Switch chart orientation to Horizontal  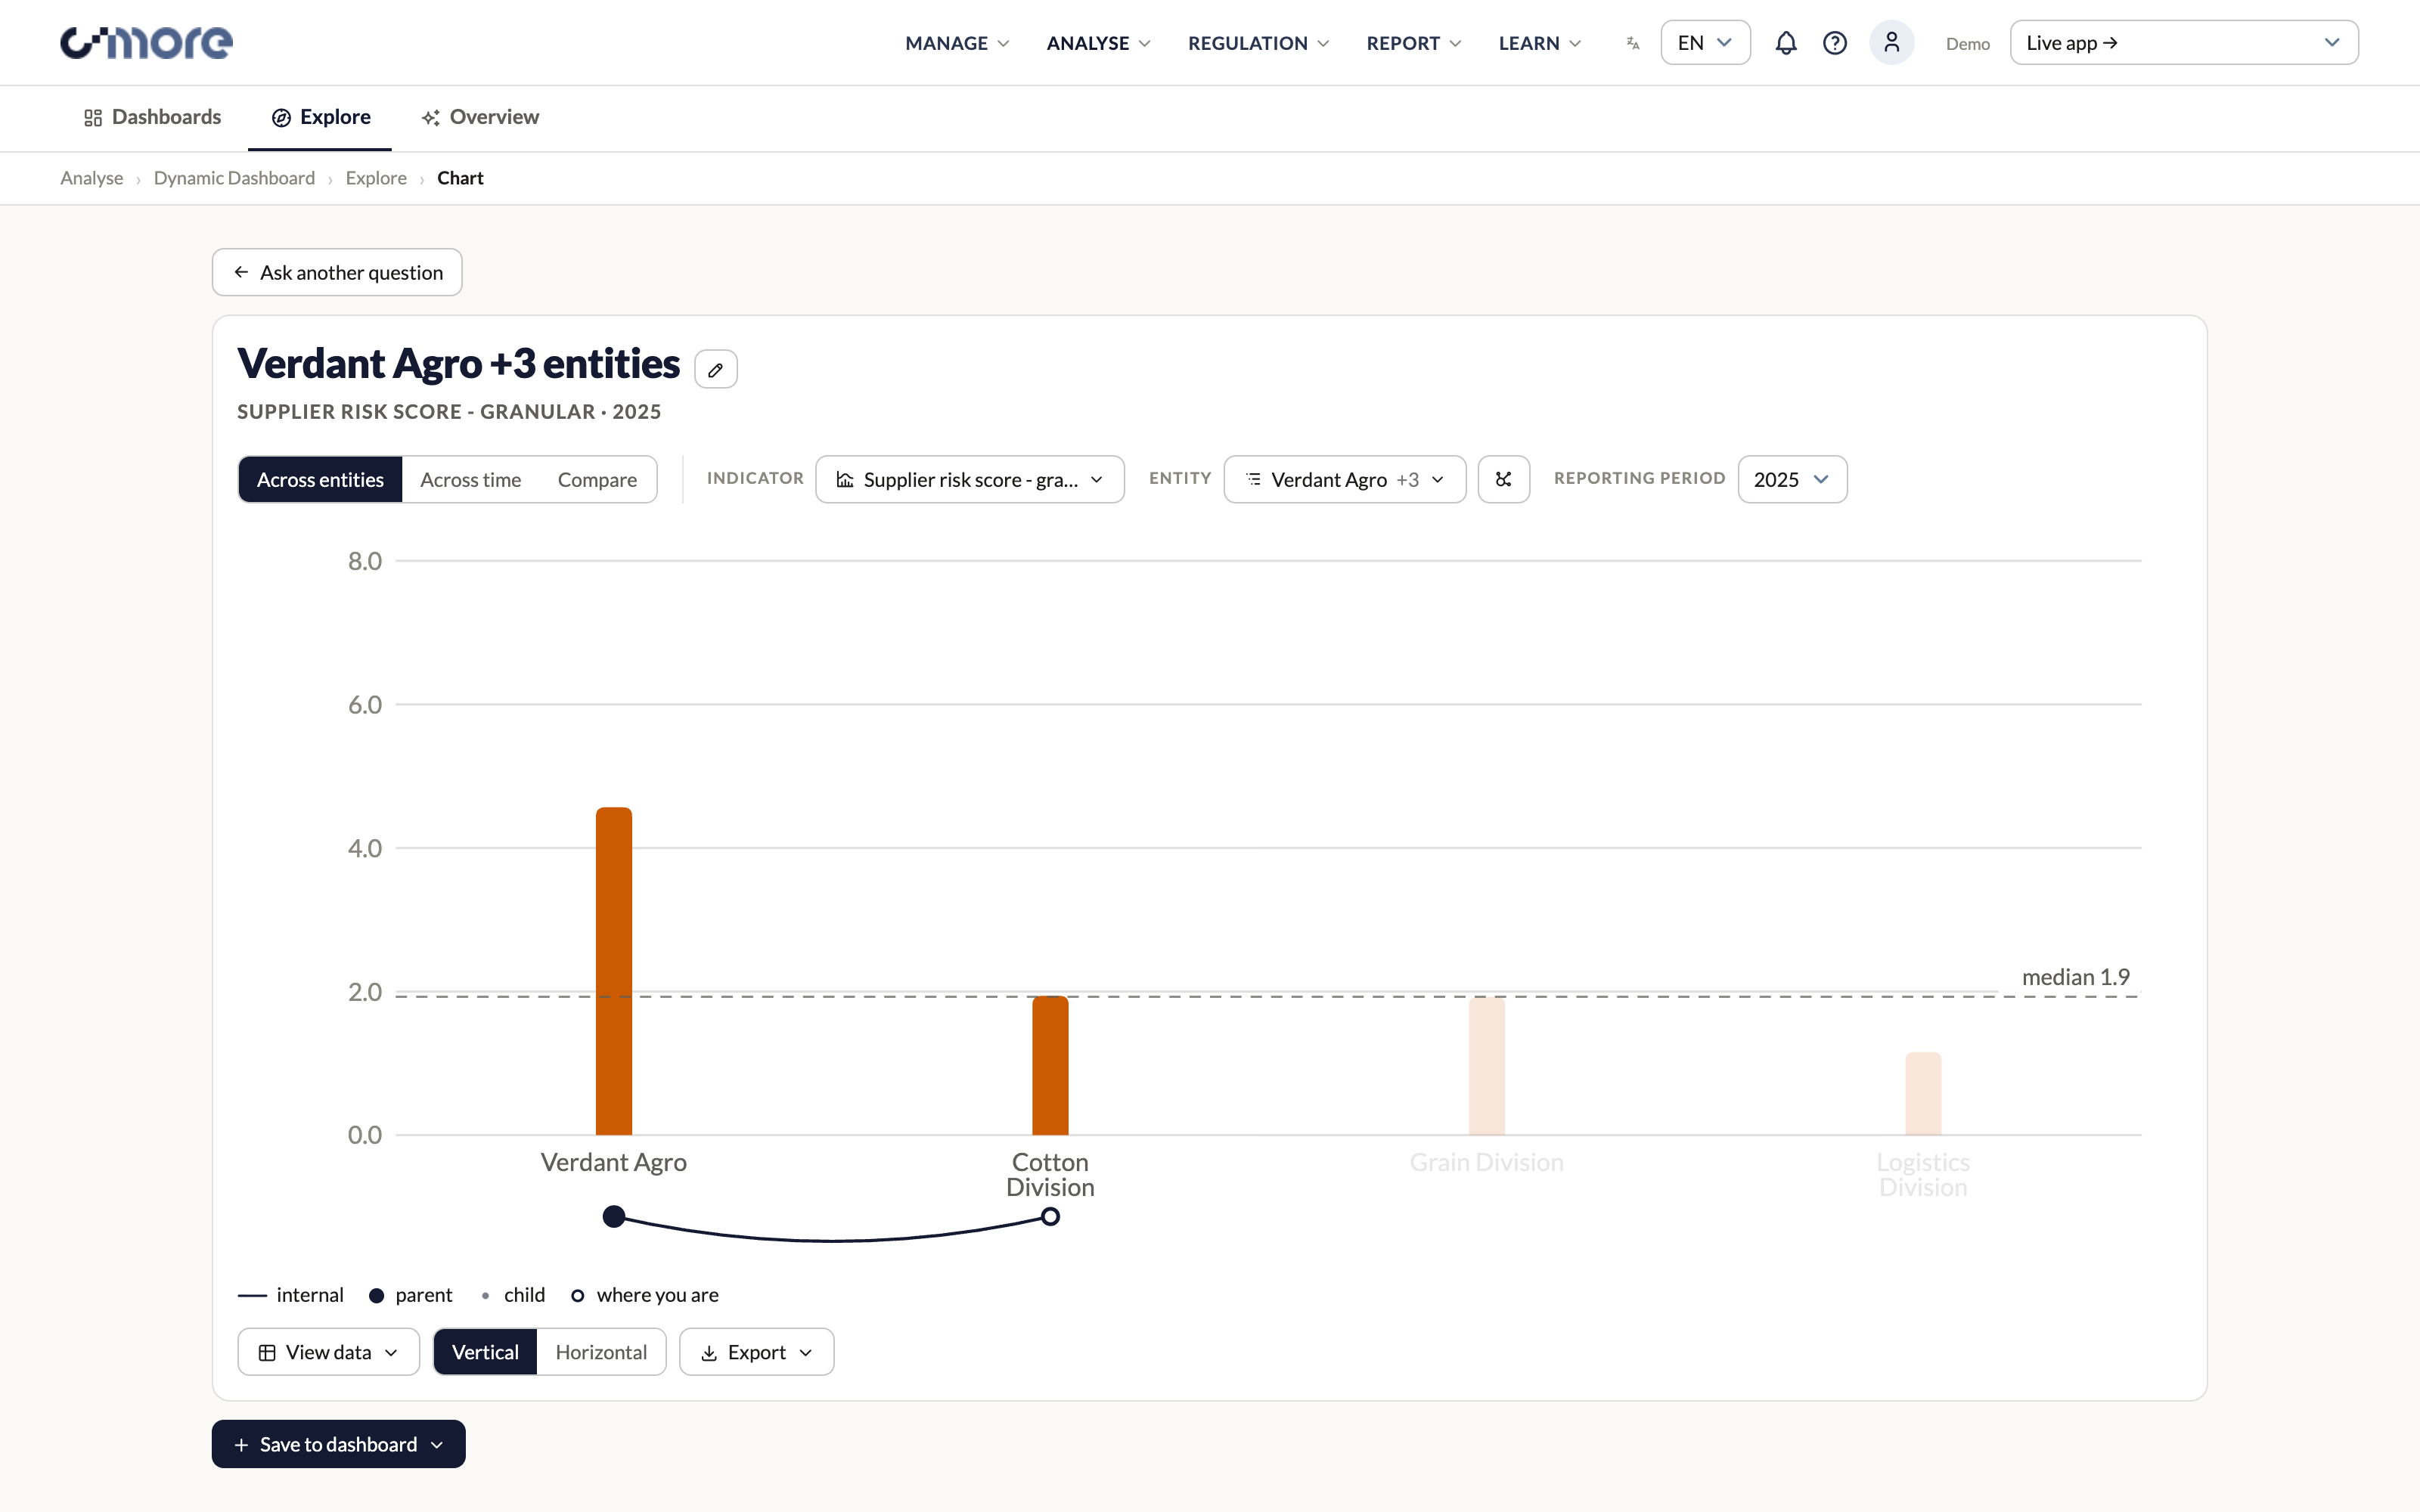601,1352
